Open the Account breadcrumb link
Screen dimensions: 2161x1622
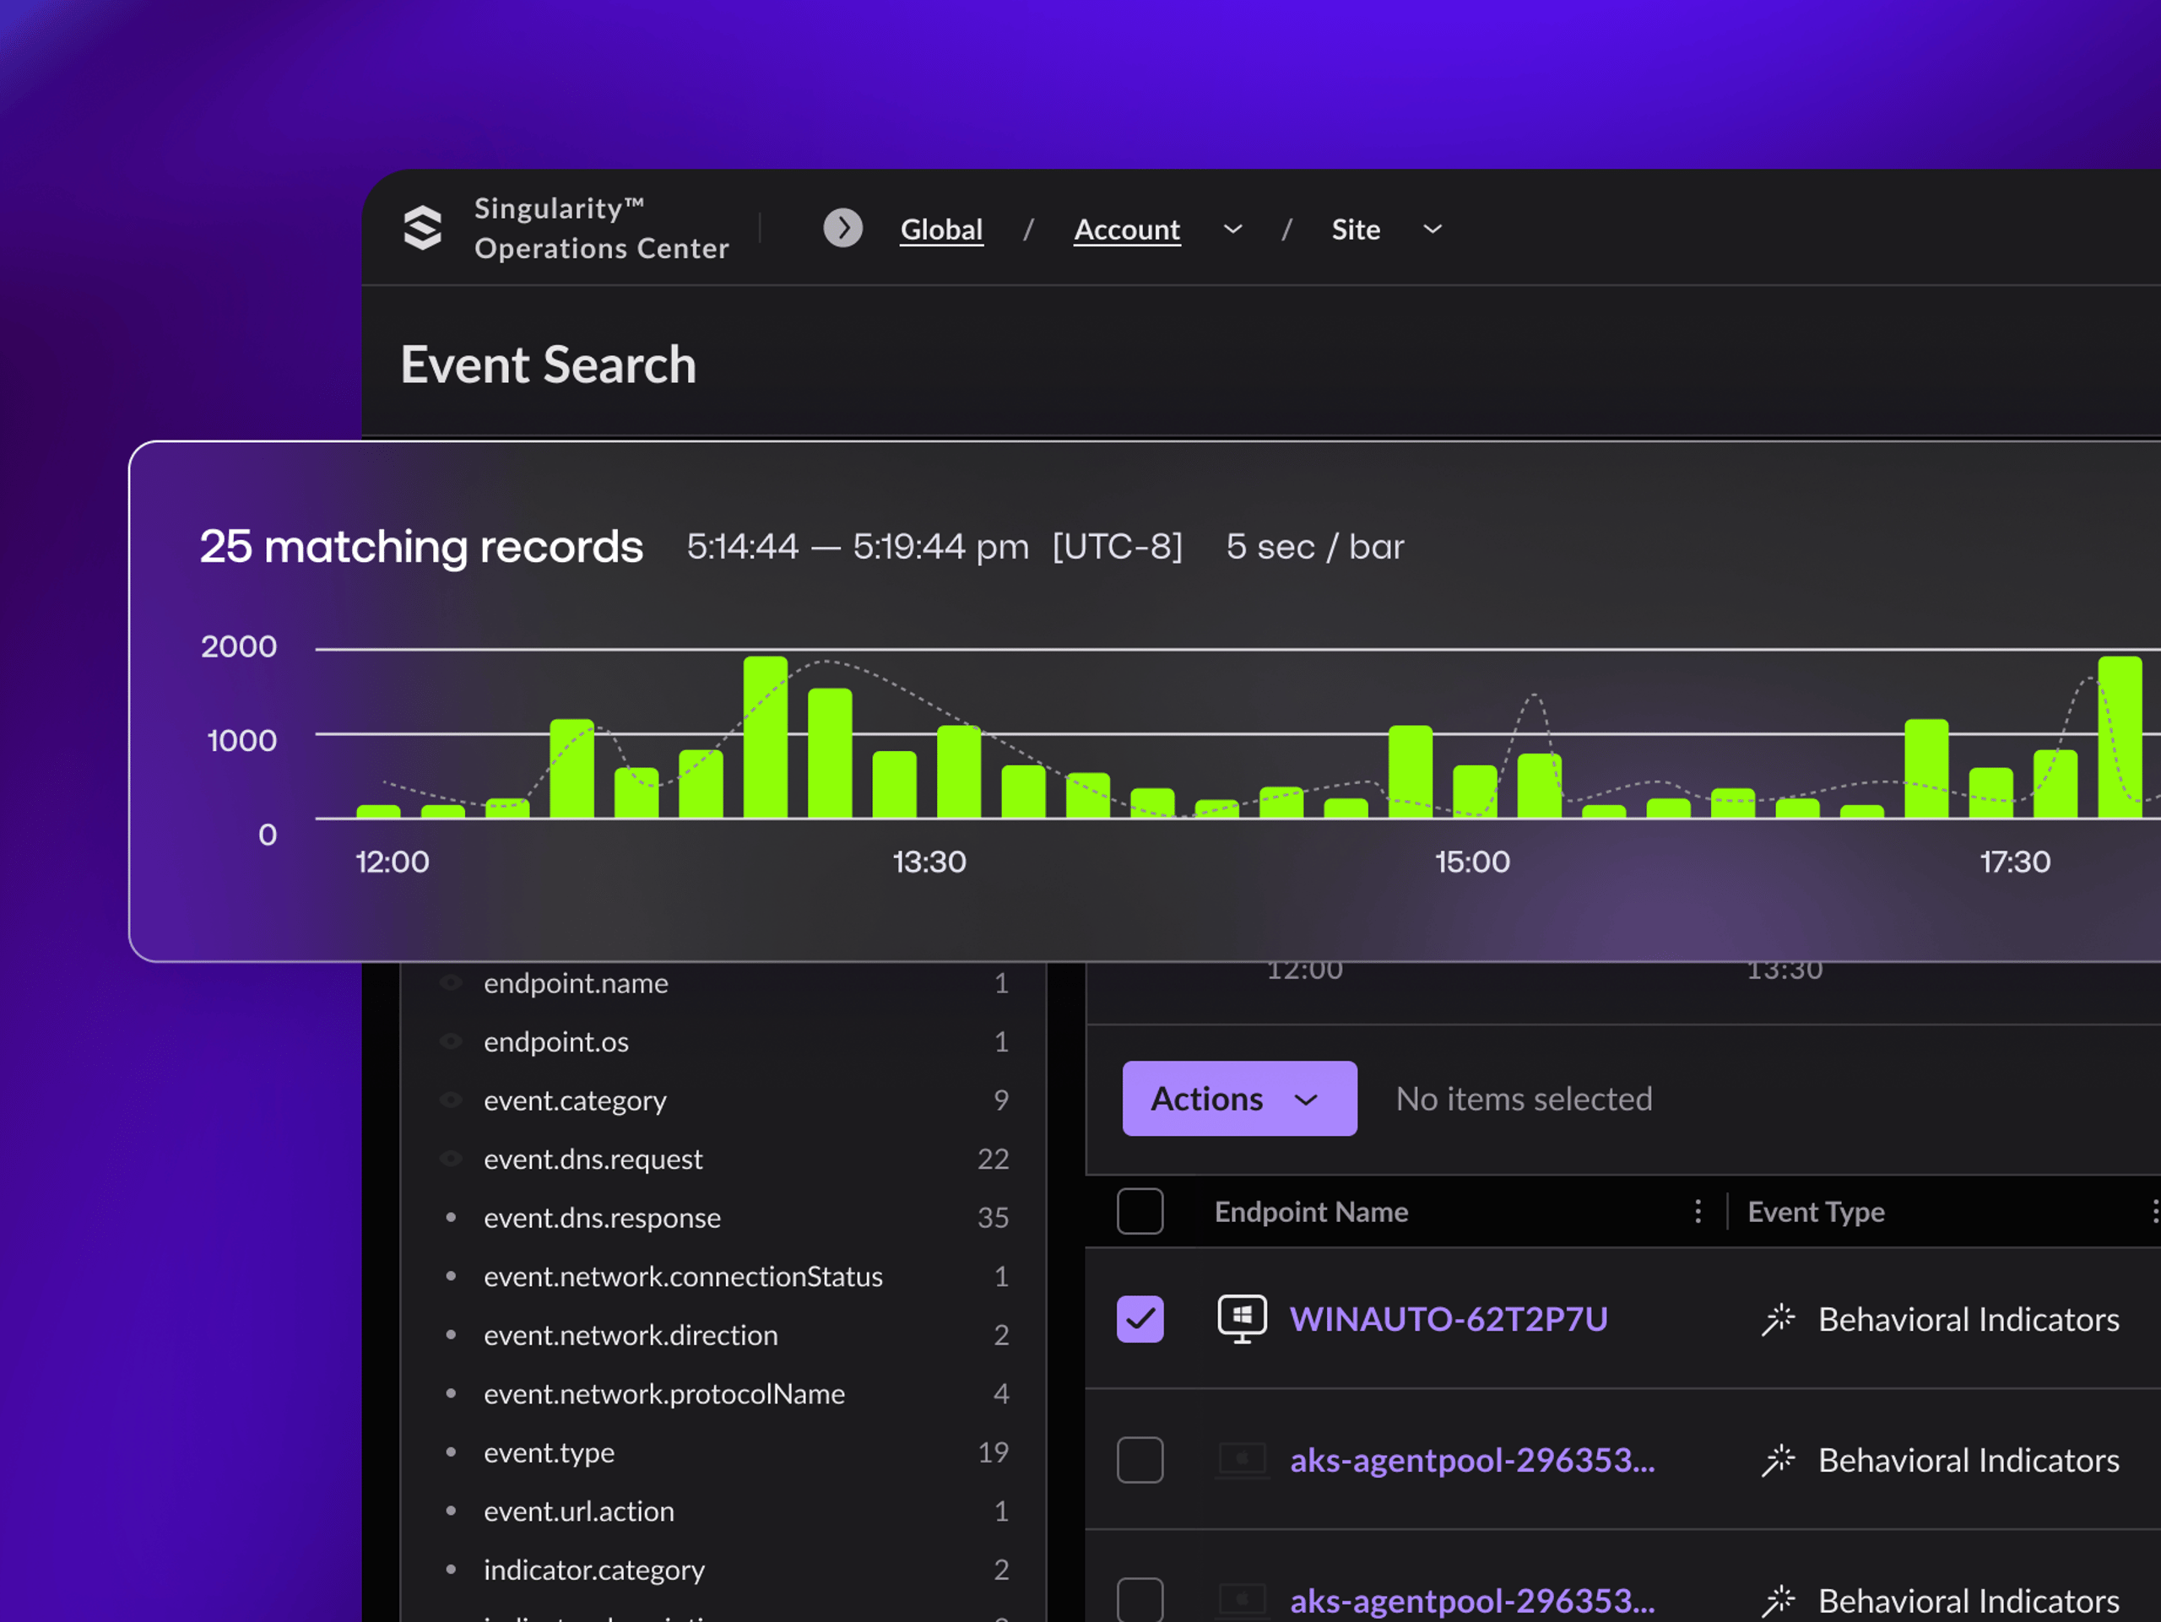point(1128,230)
